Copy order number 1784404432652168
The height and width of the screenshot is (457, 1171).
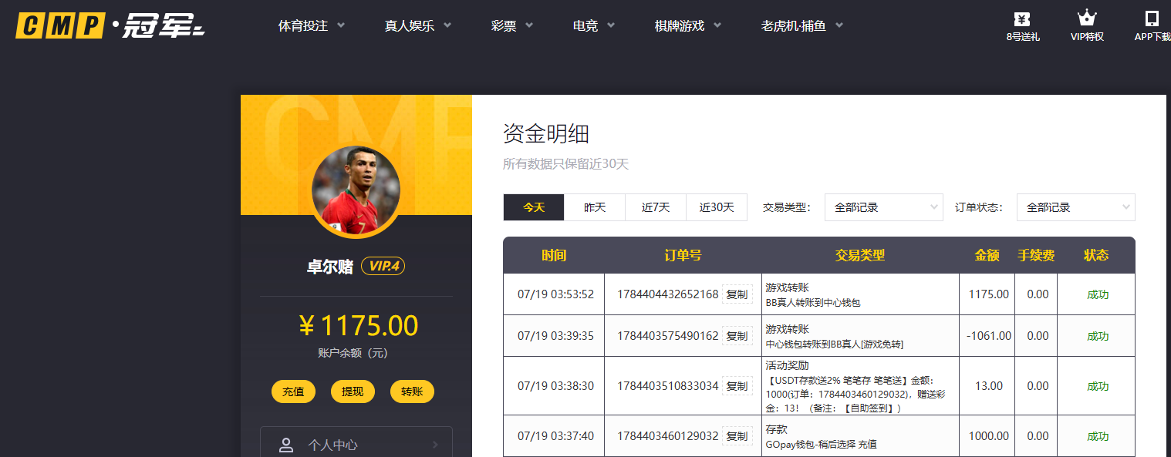point(737,294)
